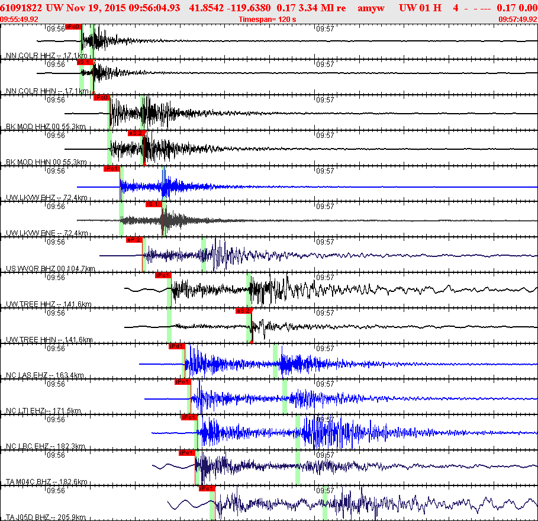
Task: Select the iPc1 pick flag on J05D BHZ trace
Action: click(207, 488)
